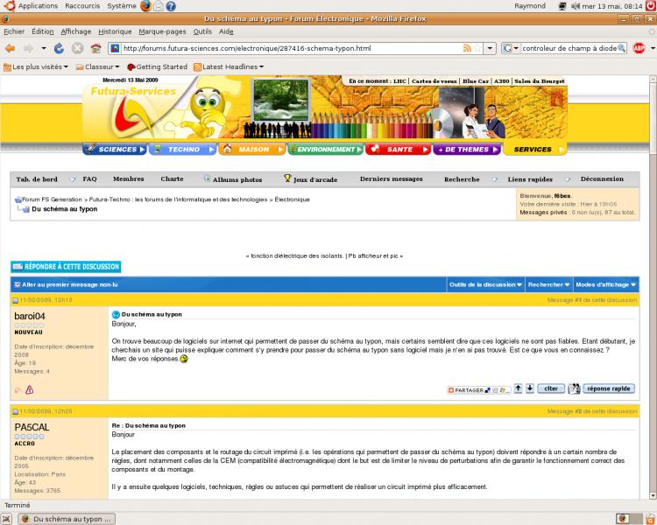The width and height of the screenshot is (657, 525).
Task: Open Modes d'affichage dropdown
Action: pyautogui.click(x=606, y=284)
